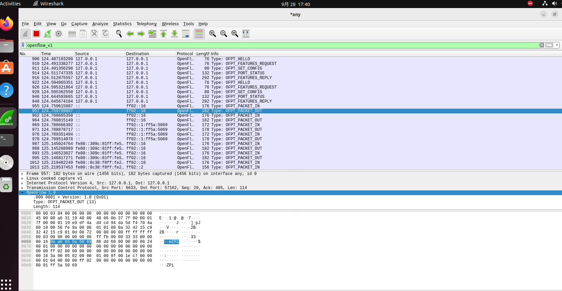Screen dimensions: 562x291
Task: Click into the display filter field
Action: [x=282, y=45]
